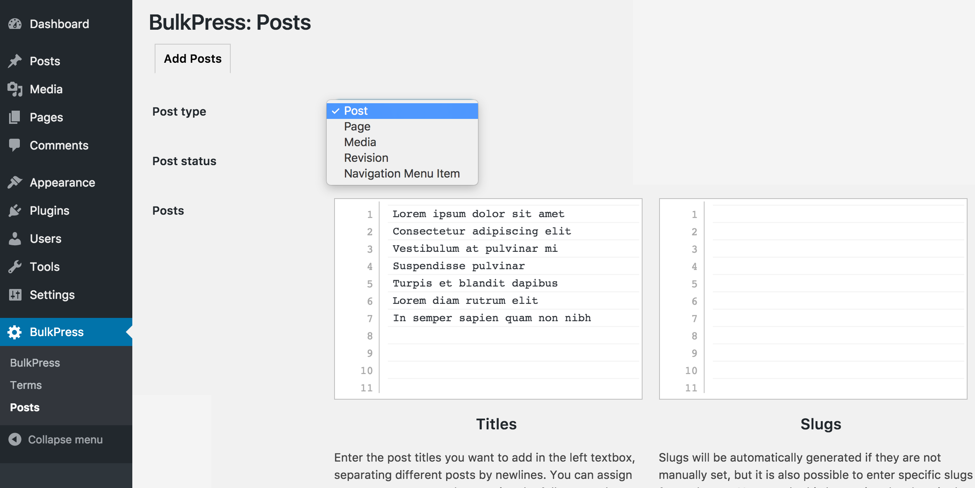Select the BulkPress top-level menu

coord(66,332)
